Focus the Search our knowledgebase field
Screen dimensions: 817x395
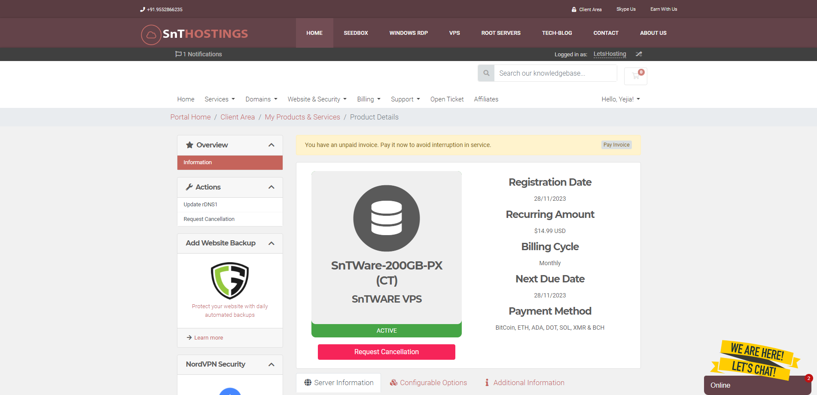pos(555,73)
